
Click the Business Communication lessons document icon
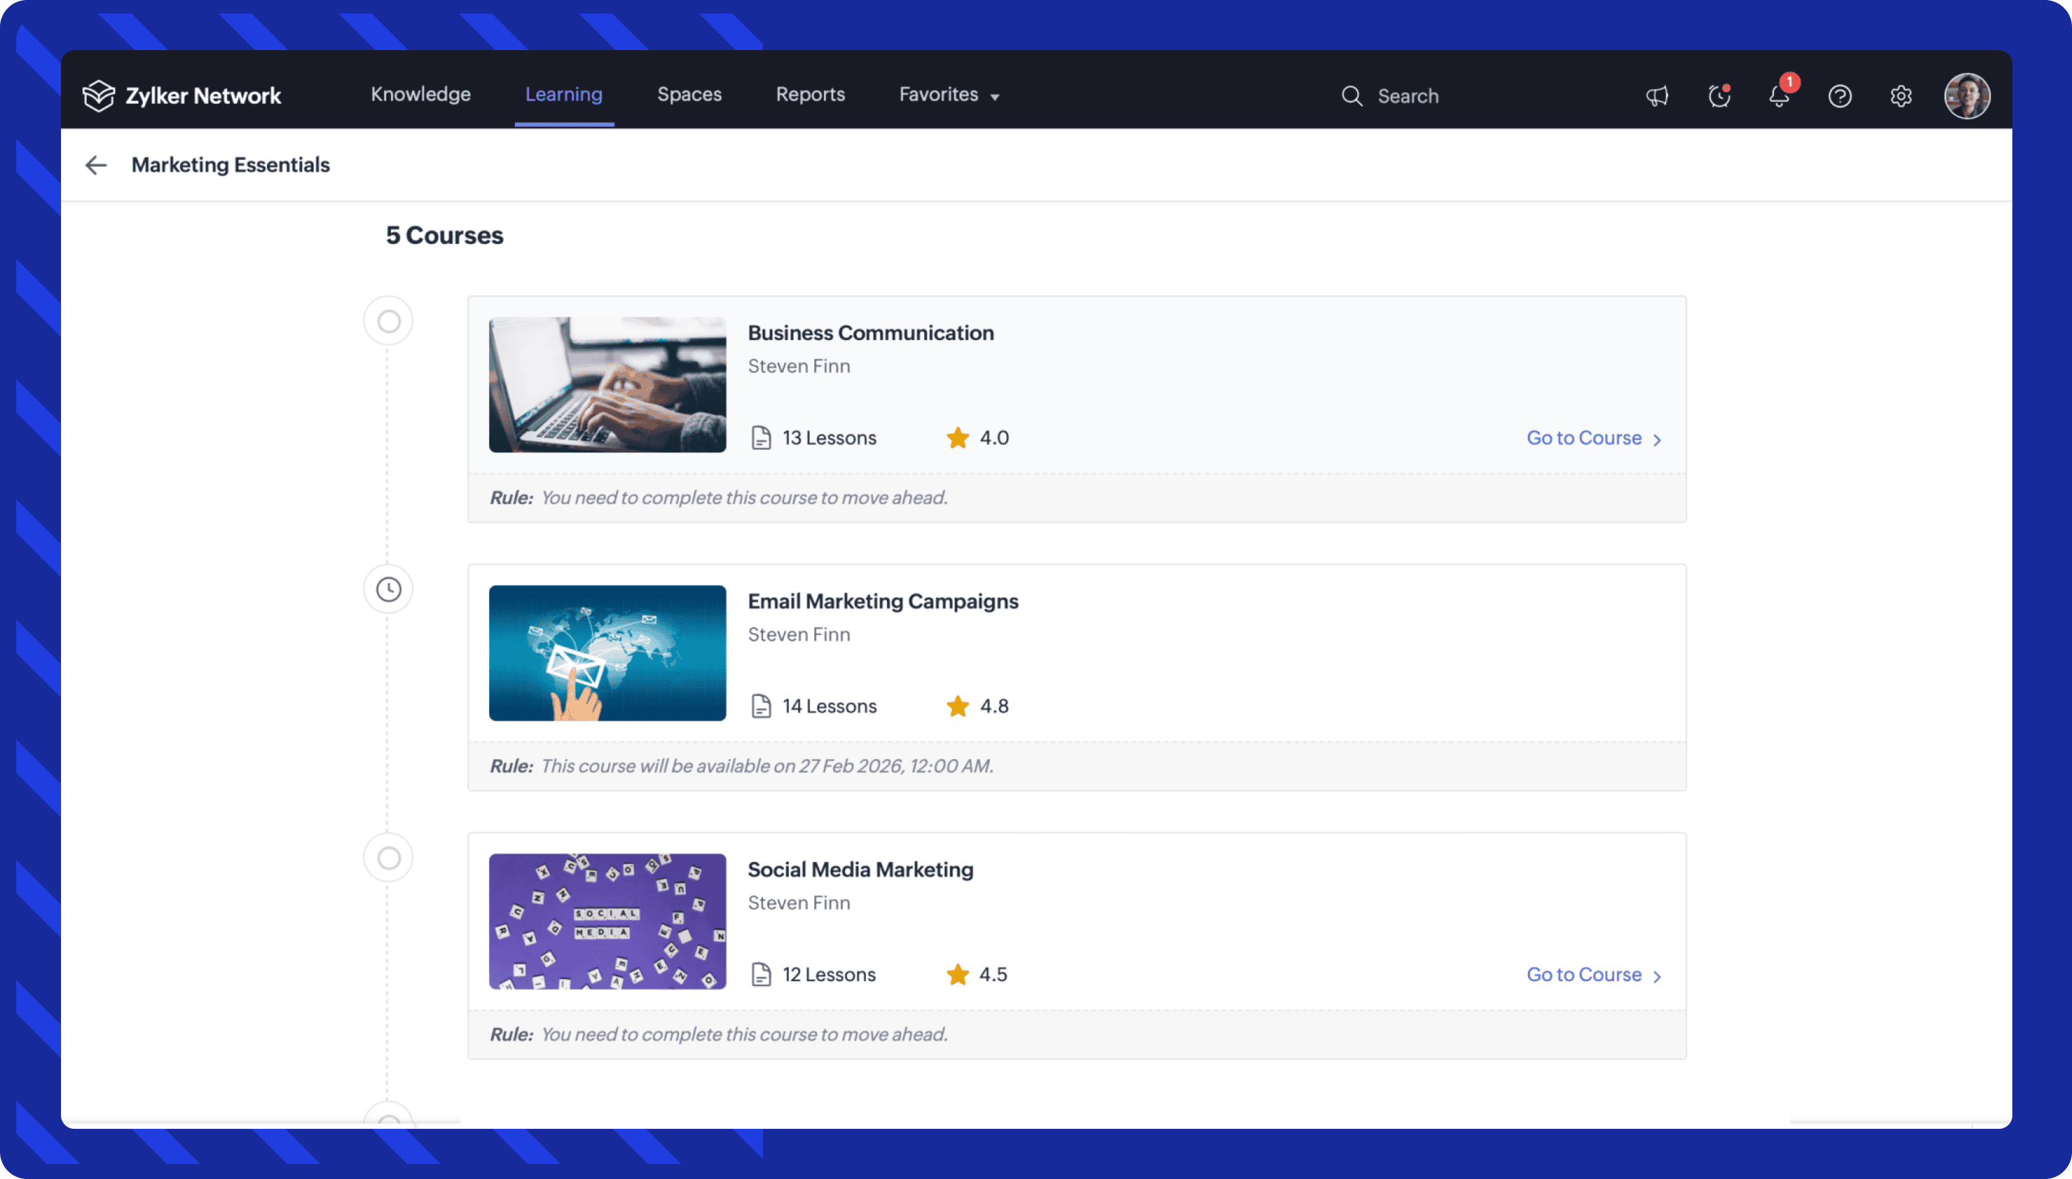tap(761, 438)
